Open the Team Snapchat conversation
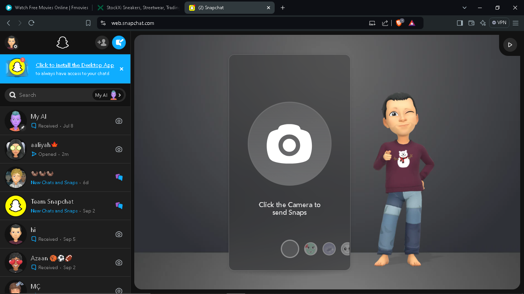Image resolution: width=524 pixels, height=294 pixels. [x=65, y=206]
